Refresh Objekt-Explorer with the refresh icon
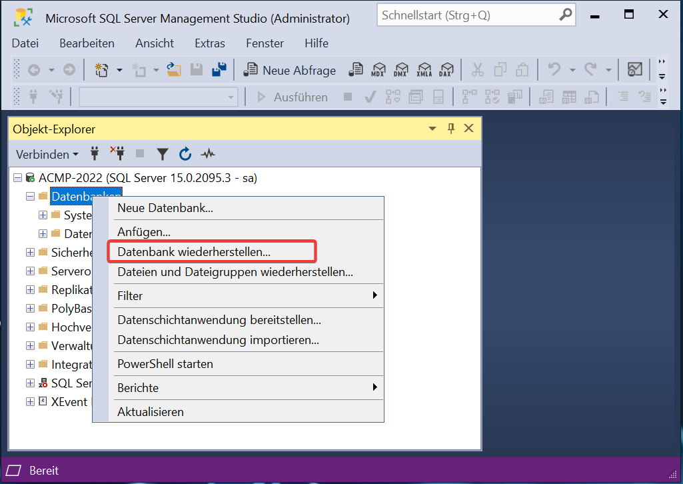683x484 pixels. (x=185, y=154)
